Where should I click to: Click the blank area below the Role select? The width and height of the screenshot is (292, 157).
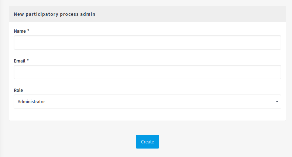click(147, 114)
